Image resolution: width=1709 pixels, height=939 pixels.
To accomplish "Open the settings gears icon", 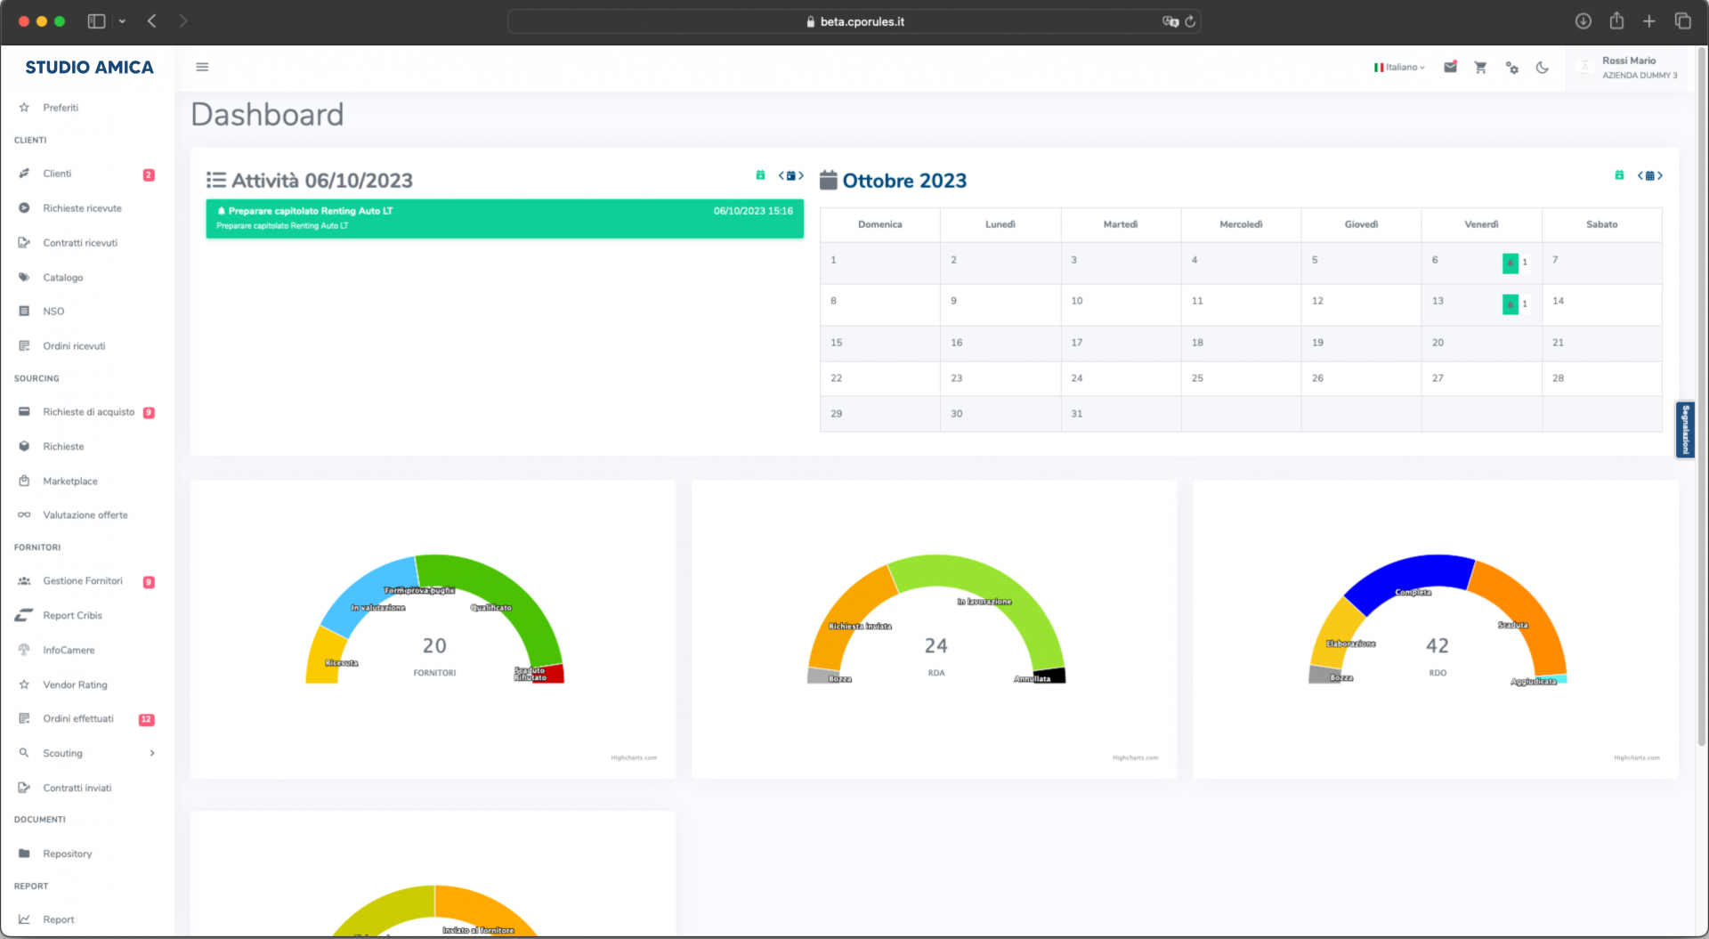I will click(1511, 67).
